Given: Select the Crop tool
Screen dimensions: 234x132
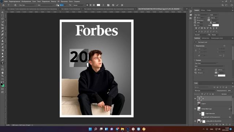Looking at the screenshot, I should click(x=3, y=25).
